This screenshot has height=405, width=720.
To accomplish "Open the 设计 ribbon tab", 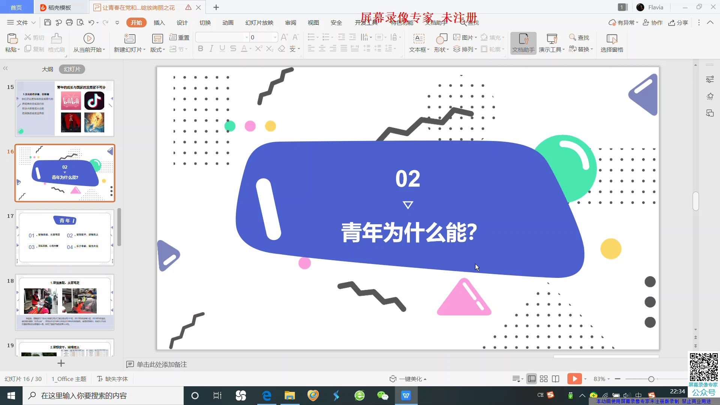I will [182, 22].
